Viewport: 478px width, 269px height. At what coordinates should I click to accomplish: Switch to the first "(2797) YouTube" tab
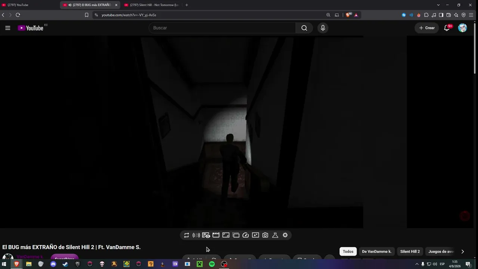click(x=30, y=5)
